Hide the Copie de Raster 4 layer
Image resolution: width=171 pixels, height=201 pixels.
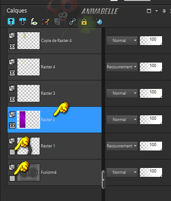pos(12,46)
